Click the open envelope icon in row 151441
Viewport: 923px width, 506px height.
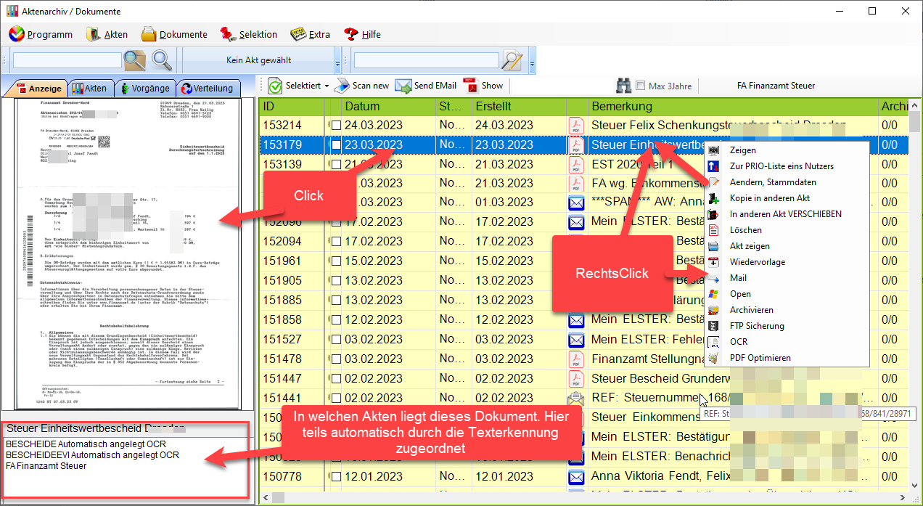[576, 398]
